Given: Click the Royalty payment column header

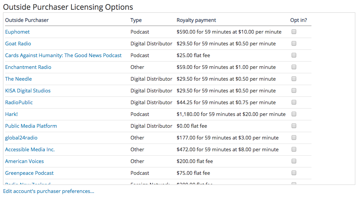Looking at the screenshot, I should point(196,20).
